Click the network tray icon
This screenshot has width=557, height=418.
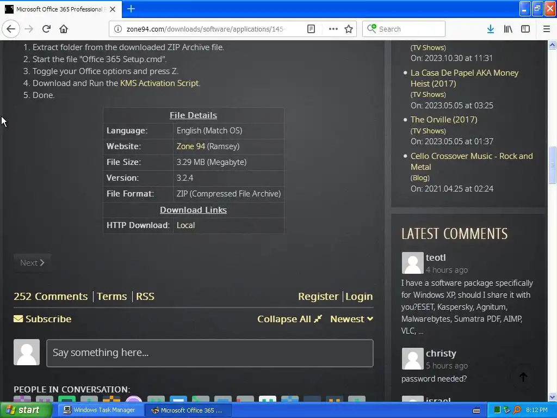pos(506,410)
